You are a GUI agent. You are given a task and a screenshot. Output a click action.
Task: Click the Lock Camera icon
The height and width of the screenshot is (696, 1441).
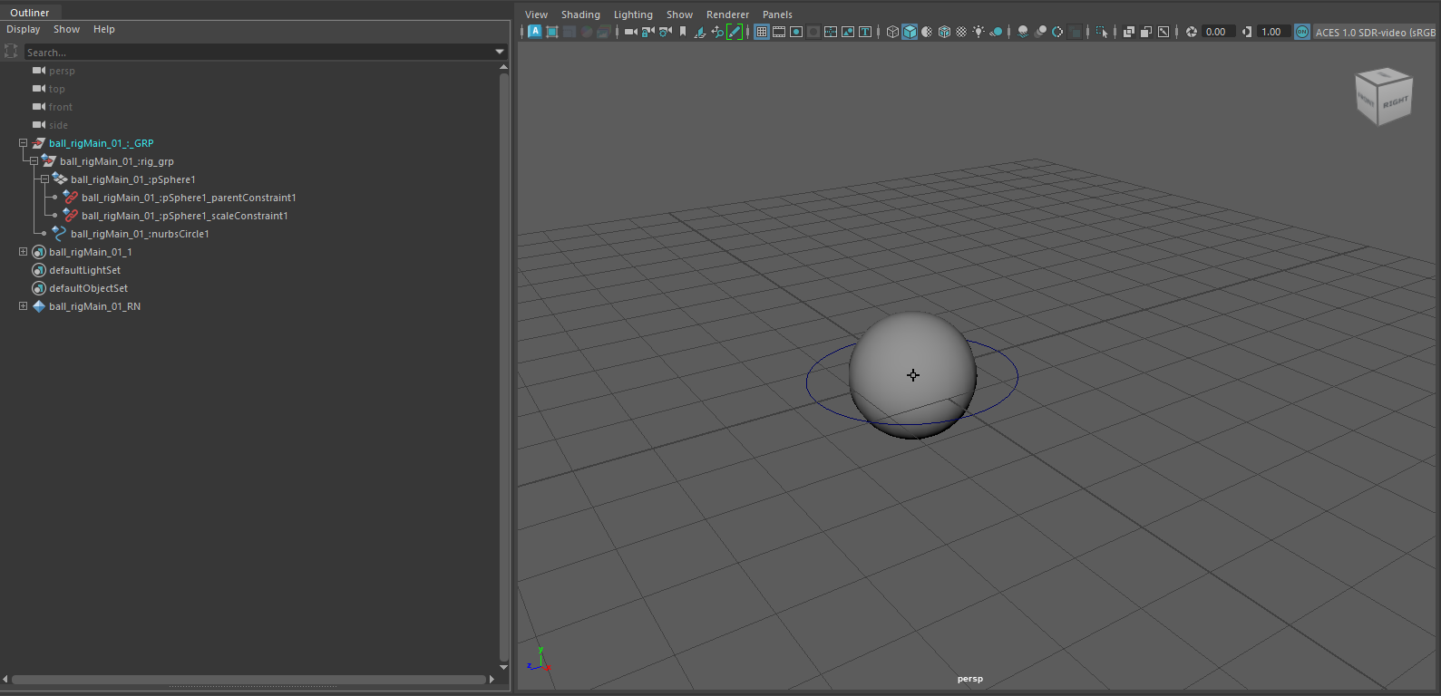[648, 32]
